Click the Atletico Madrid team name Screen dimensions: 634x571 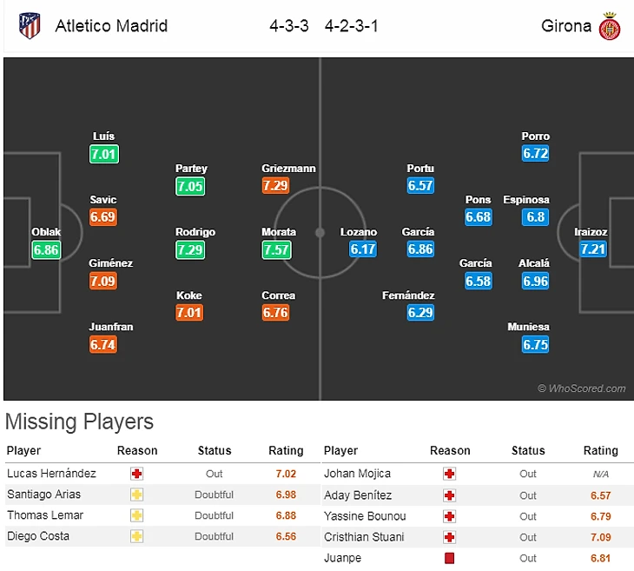pyautogui.click(x=111, y=26)
